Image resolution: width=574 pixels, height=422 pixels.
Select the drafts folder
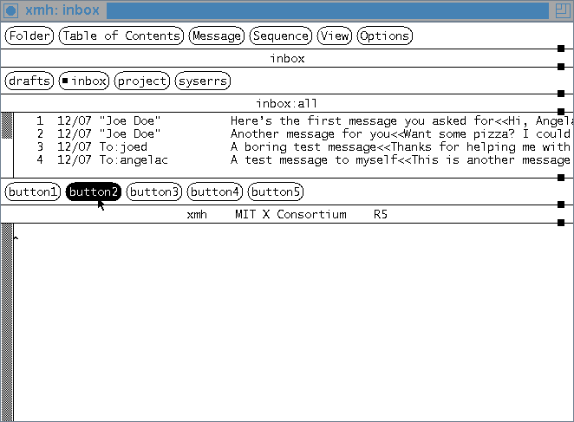[x=29, y=81]
